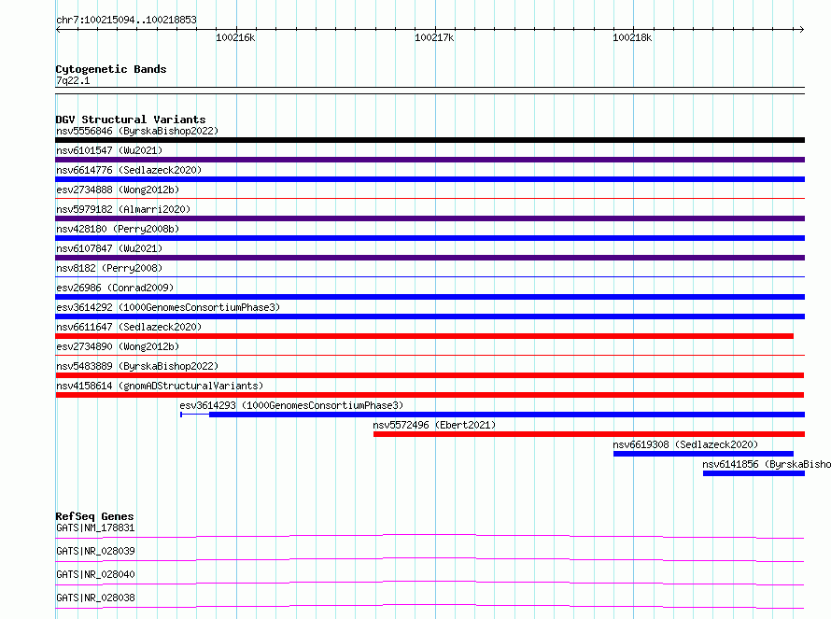Select the purple nsv5979182 variant bar
This screenshot has height=619, width=831.
click(x=430, y=218)
